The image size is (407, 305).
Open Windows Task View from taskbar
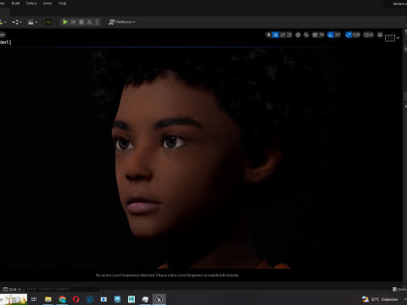coord(34,299)
